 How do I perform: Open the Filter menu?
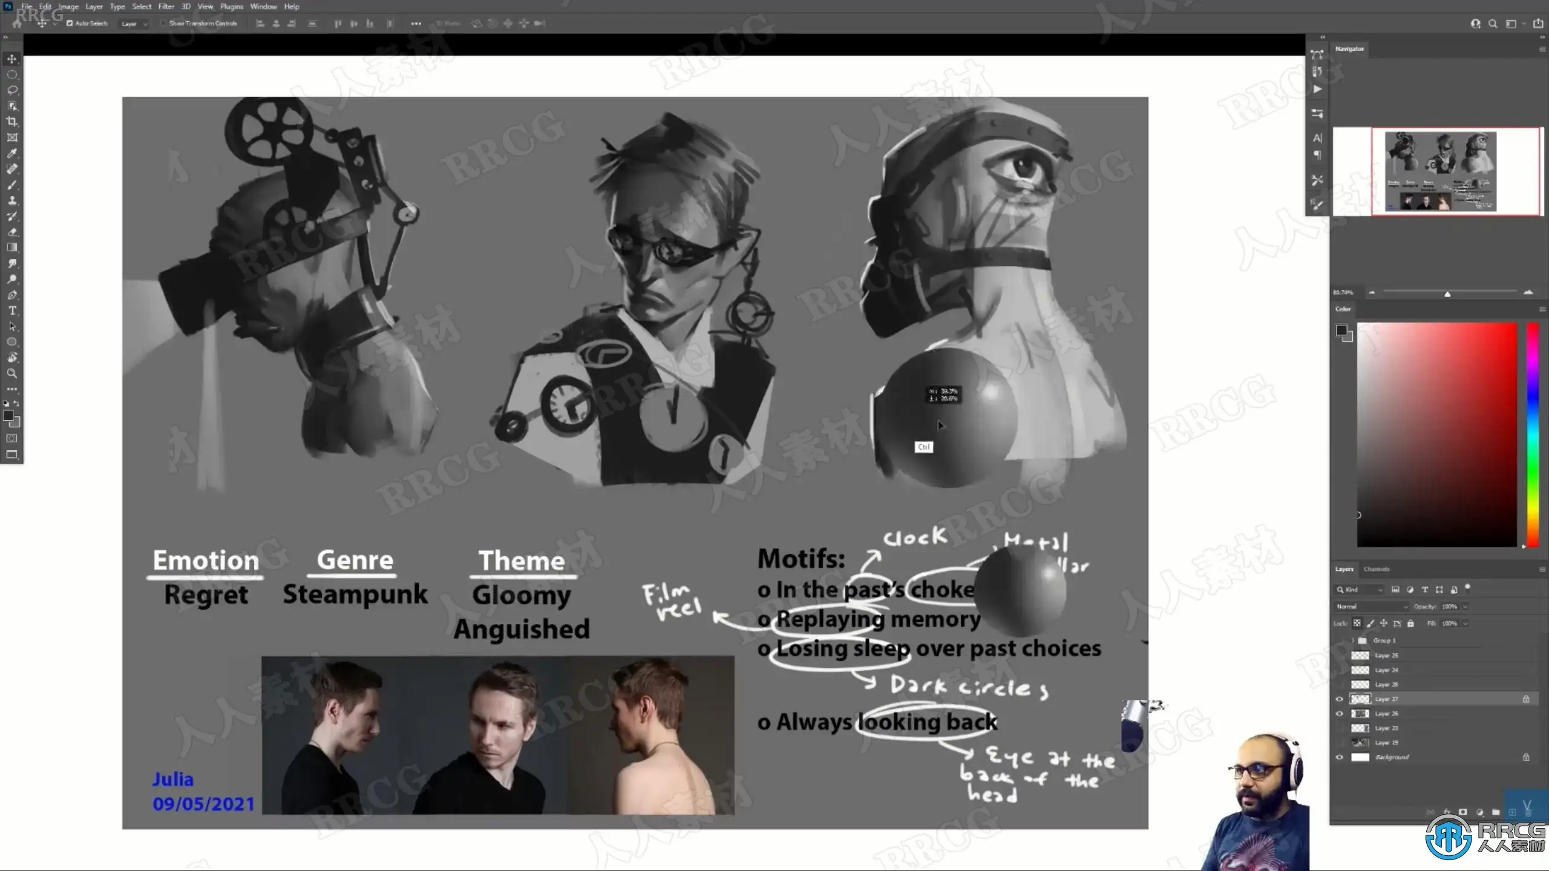coord(166,7)
